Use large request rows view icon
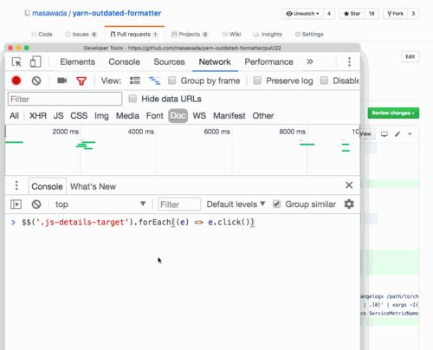433x350 pixels. (x=135, y=81)
